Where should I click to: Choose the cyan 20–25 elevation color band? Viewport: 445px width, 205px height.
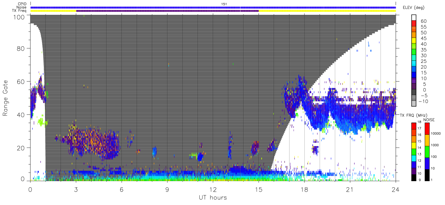click(x=414, y=64)
